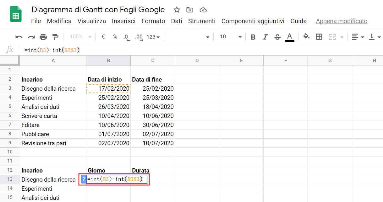The image size is (383, 202).
Task: Open the Visualizza menu
Action: click(92, 21)
